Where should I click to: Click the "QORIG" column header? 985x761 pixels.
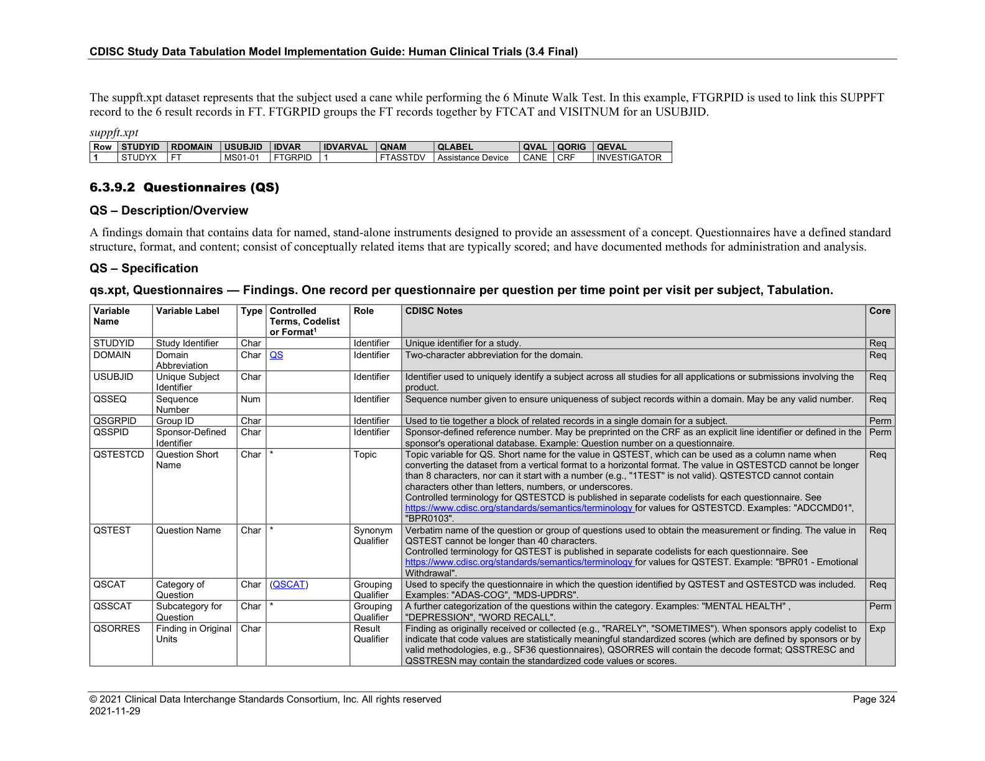573,147
